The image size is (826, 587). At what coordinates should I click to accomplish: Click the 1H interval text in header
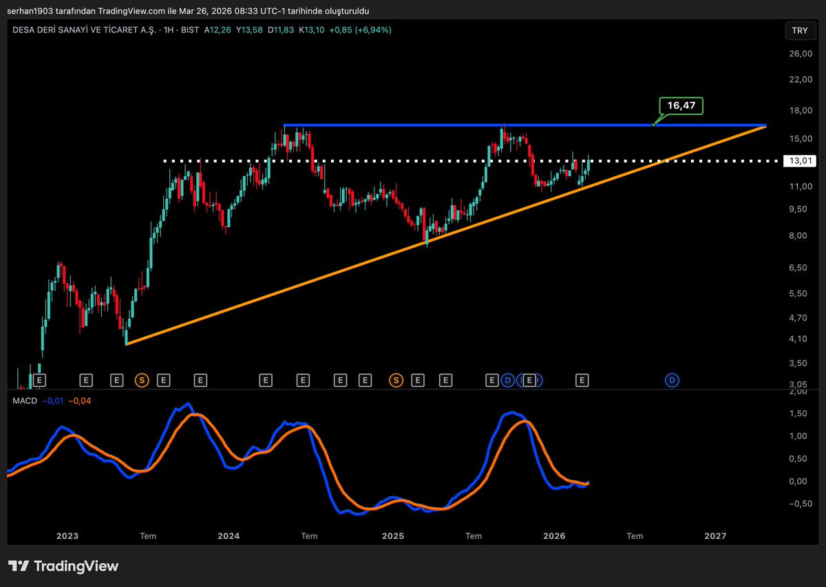[168, 30]
